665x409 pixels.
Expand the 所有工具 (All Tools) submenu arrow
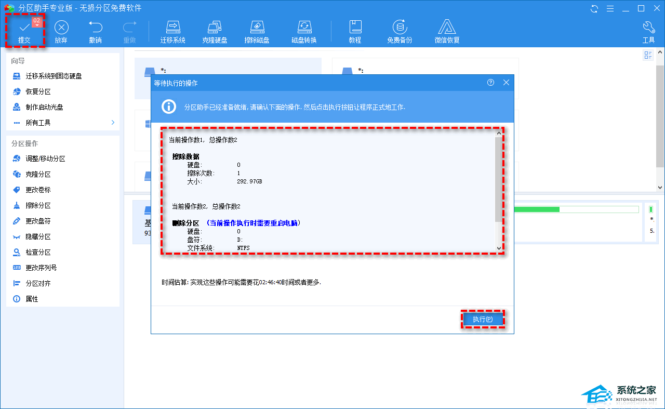(x=113, y=123)
